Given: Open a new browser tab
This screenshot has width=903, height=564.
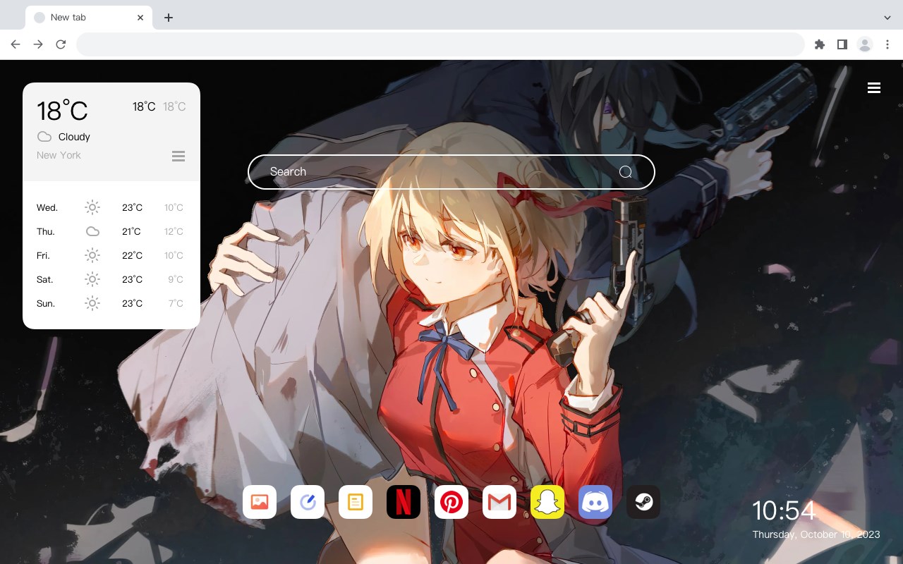Looking at the screenshot, I should 168,18.
